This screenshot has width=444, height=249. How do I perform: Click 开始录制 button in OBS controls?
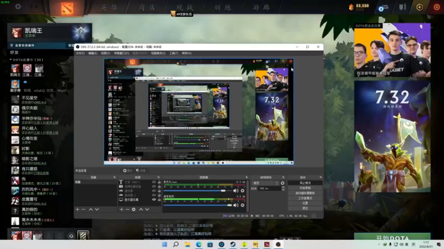tap(305, 188)
